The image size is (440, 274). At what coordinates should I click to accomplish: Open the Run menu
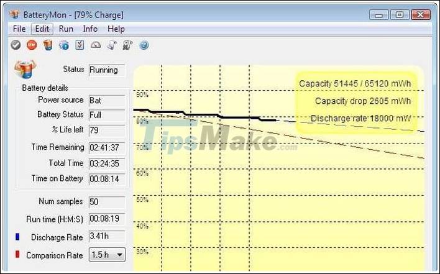[66, 29]
